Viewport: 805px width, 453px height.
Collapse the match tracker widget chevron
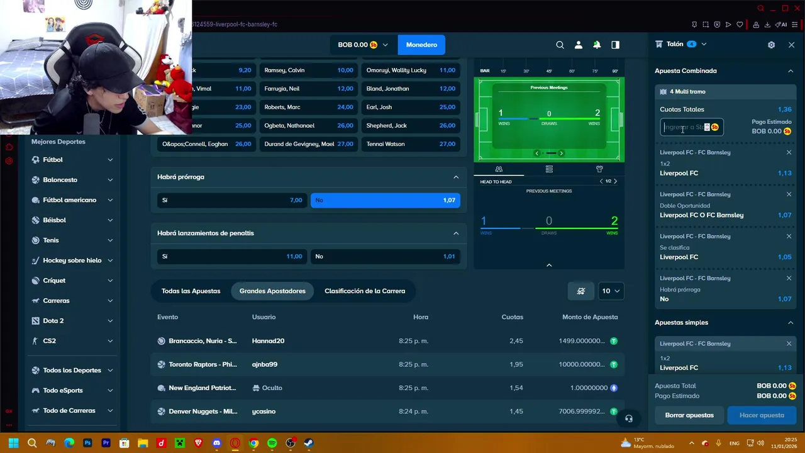tap(549, 265)
